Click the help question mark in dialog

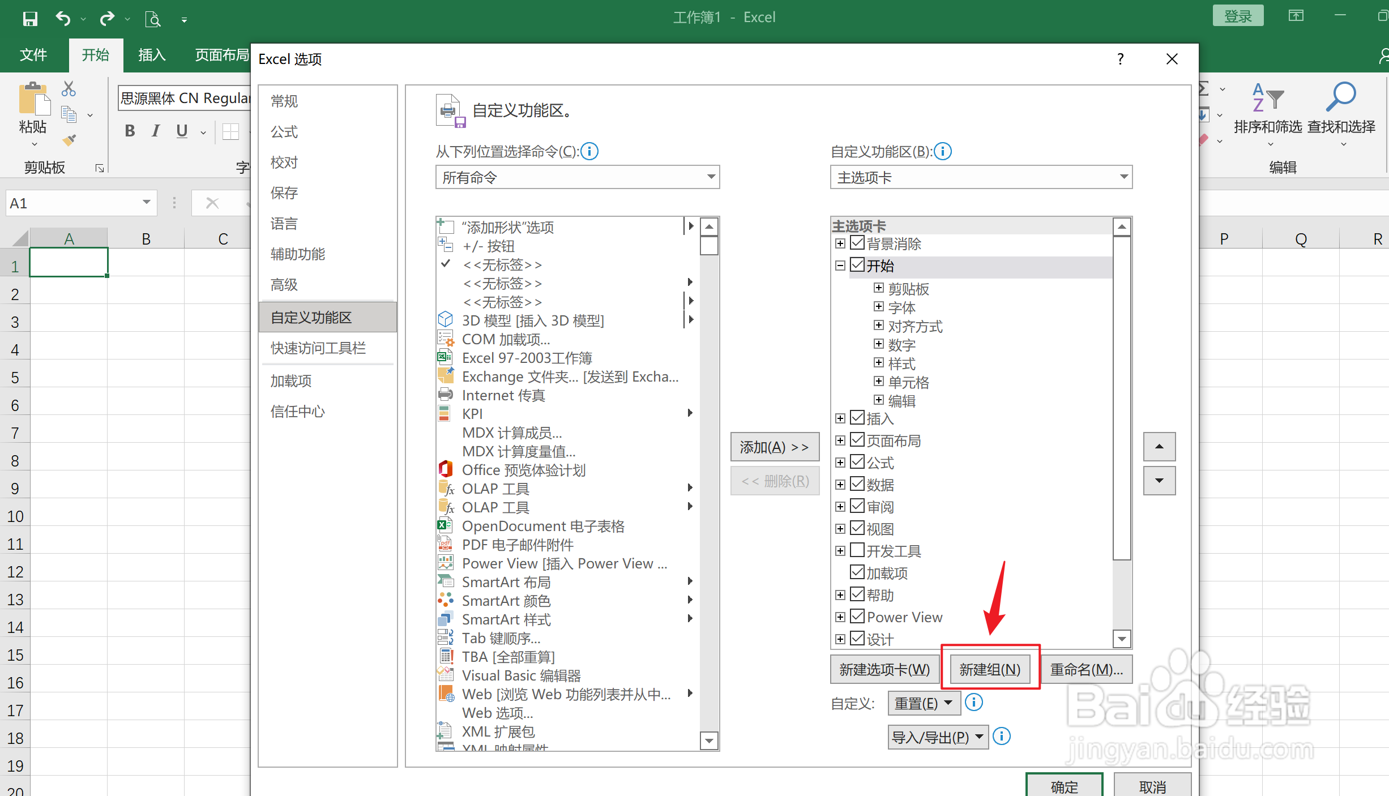coord(1120,59)
